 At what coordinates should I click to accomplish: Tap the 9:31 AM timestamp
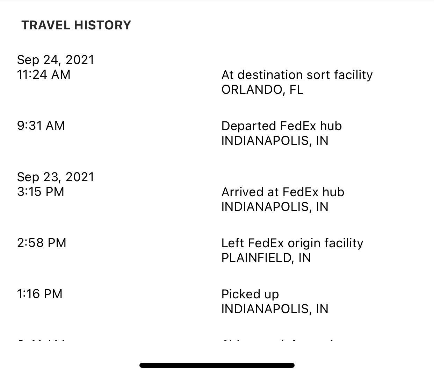(x=41, y=126)
